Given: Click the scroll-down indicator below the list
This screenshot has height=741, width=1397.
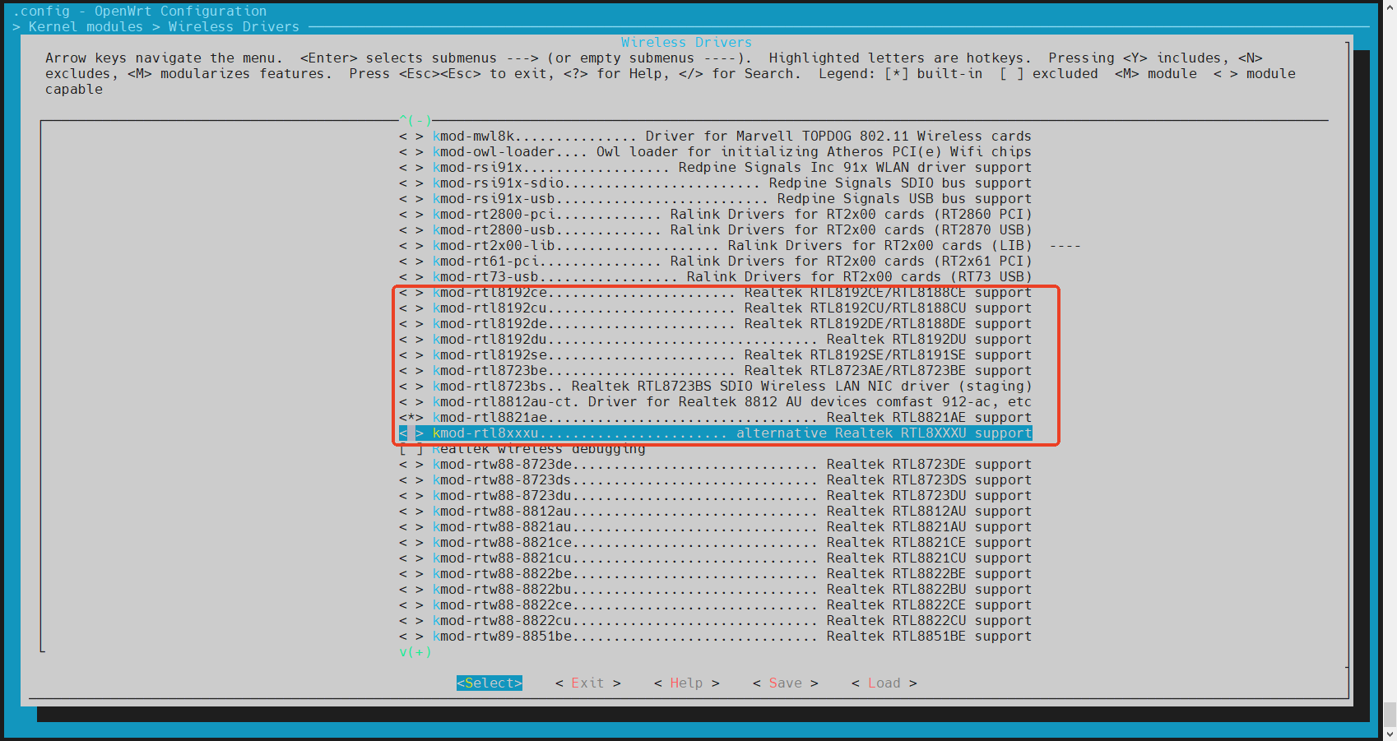Looking at the screenshot, I should (415, 652).
